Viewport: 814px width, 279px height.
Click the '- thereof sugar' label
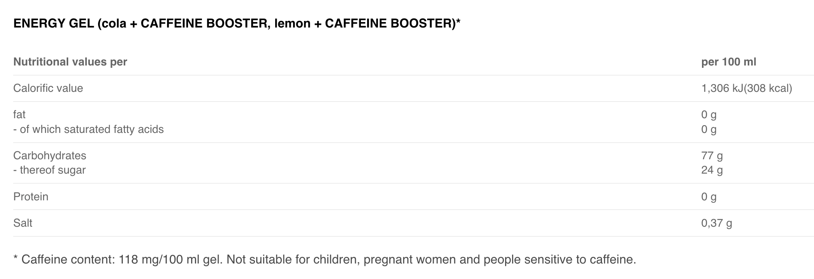coord(49,170)
